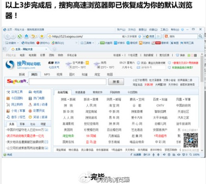Switch to the 图片 search tab
The height and width of the screenshot is (184, 206).
tap(72, 75)
